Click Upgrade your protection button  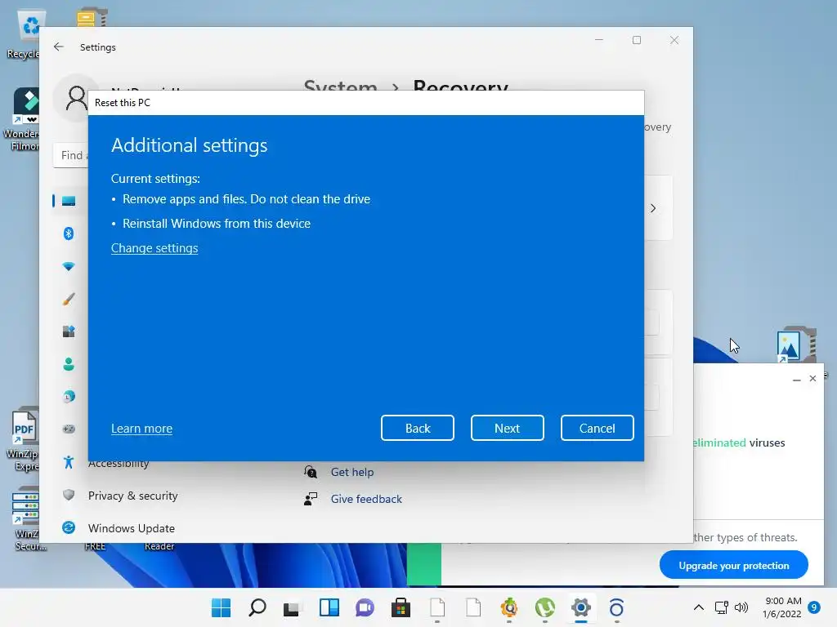pos(733,566)
